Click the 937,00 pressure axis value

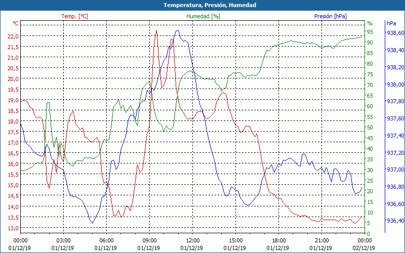pos(395,170)
